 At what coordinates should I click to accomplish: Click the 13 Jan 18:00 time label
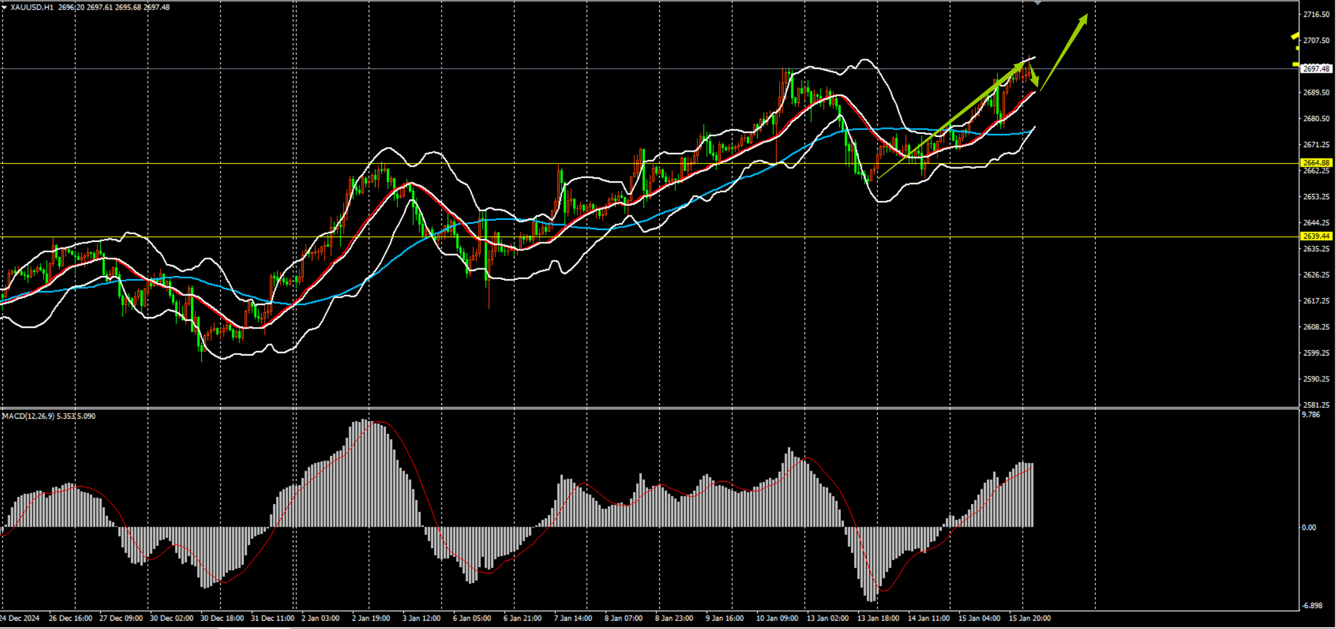tap(878, 618)
